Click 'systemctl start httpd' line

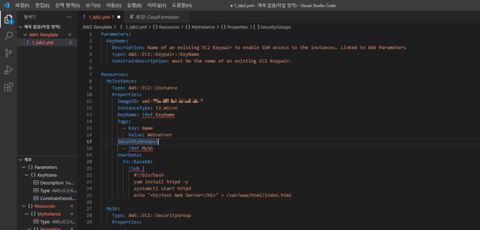tap(162, 189)
